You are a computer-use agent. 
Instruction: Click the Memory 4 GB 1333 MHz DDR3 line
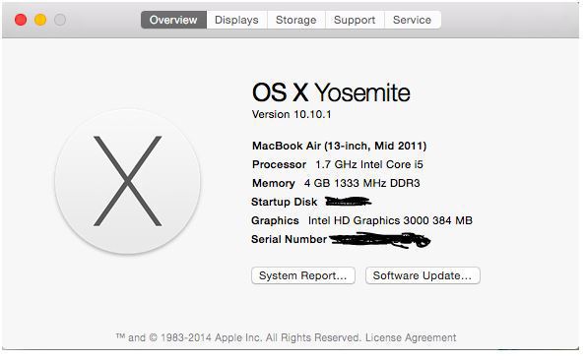pos(336,183)
